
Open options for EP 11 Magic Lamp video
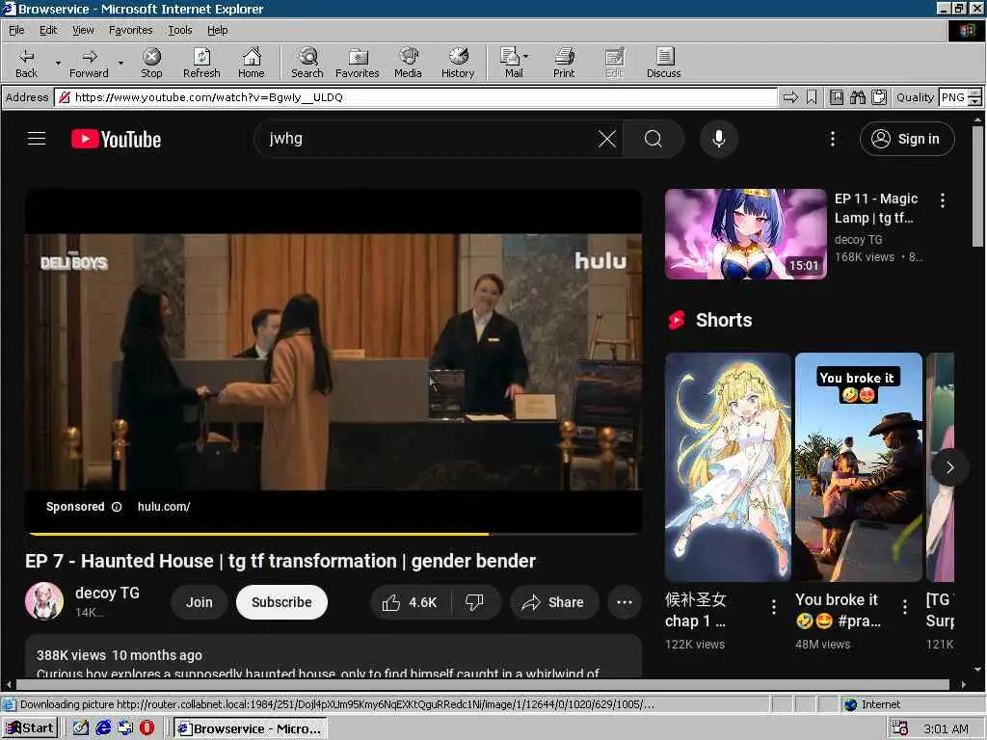tap(942, 200)
